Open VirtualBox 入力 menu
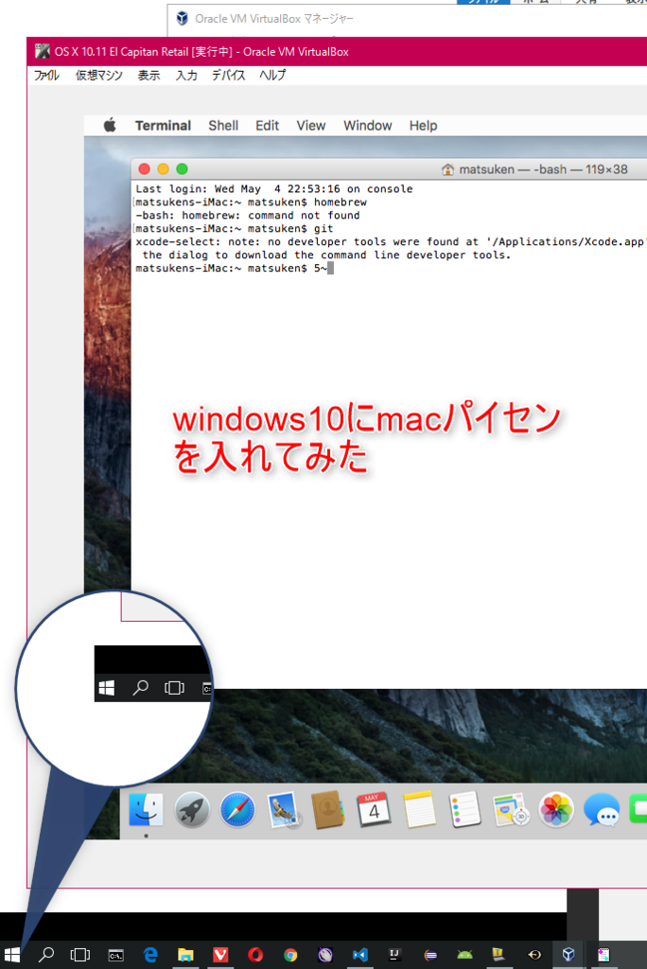Image resolution: width=647 pixels, height=969 pixels. tap(186, 76)
